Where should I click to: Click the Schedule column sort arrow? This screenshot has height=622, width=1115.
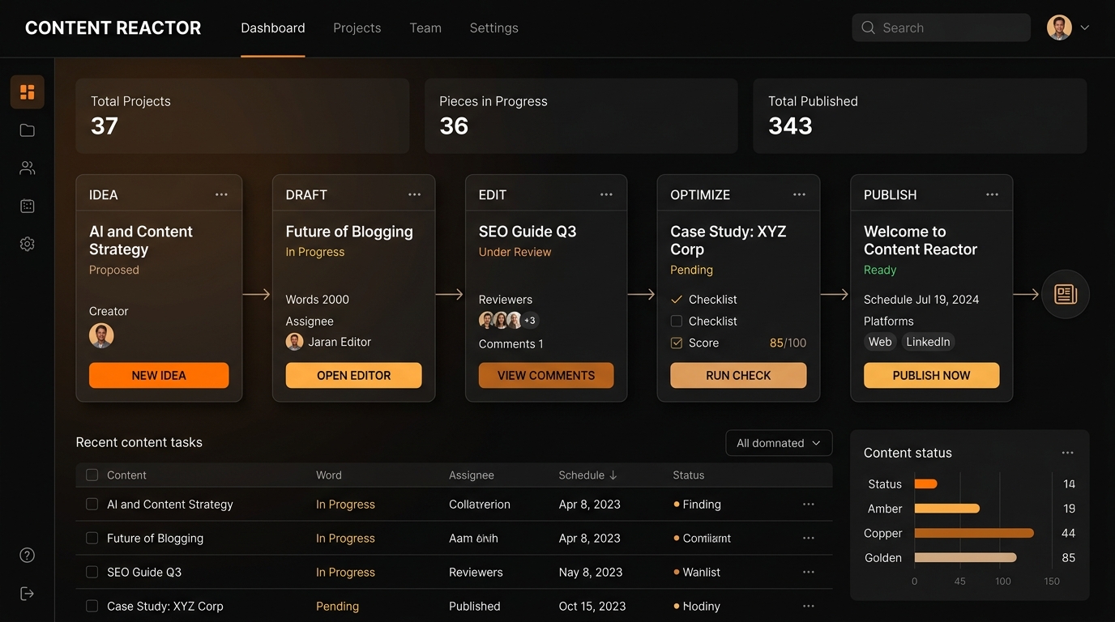pyautogui.click(x=613, y=475)
